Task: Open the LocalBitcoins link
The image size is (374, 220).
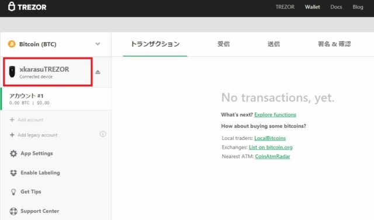Action: [x=270, y=138]
